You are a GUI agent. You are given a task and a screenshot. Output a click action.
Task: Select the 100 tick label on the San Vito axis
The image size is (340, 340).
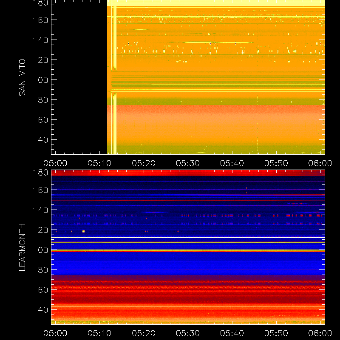[40, 80]
